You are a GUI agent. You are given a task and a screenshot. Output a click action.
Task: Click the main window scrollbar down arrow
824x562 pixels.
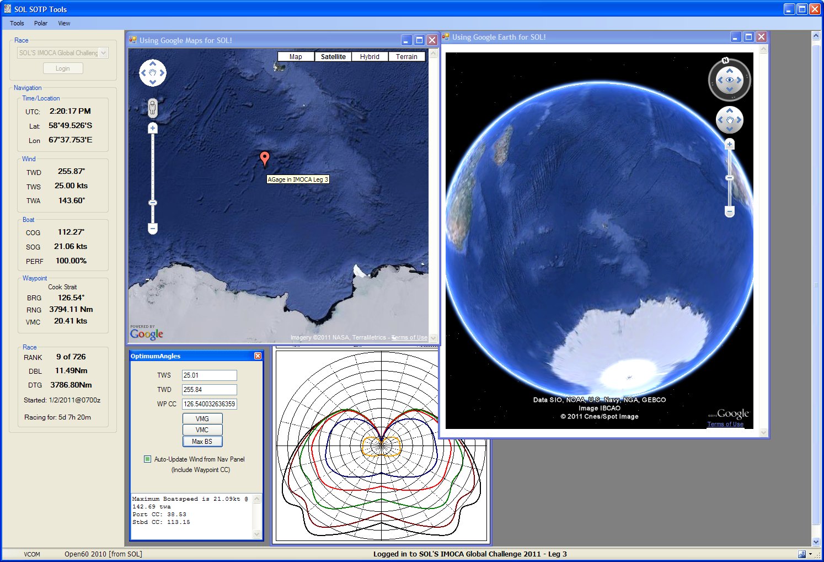coord(816,542)
